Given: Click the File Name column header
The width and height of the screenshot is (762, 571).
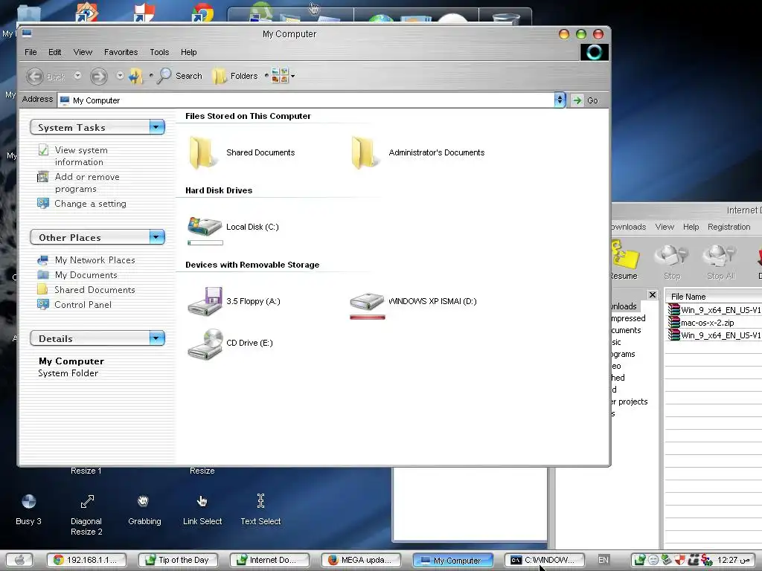Looking at the screenshot, I should [x=714, y=297].
